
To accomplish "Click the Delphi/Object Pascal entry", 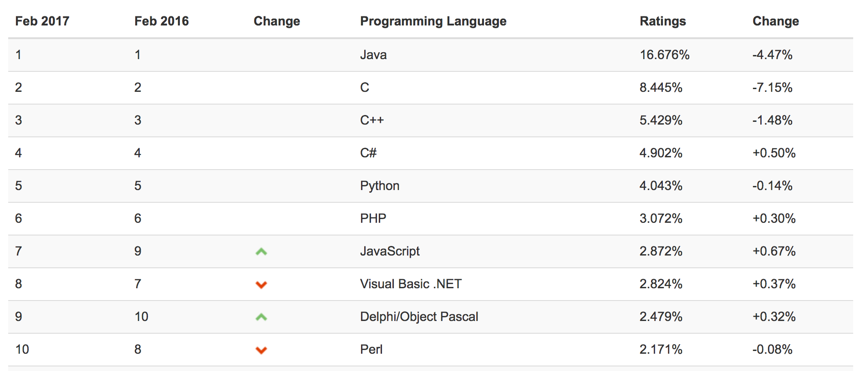I will click(x=418, y=316).
